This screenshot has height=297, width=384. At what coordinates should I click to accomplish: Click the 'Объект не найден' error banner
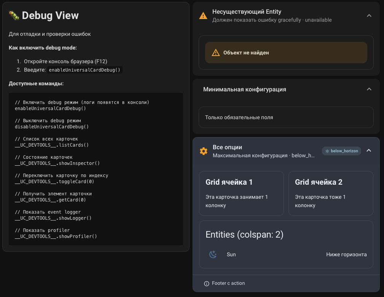click(286, 53)
